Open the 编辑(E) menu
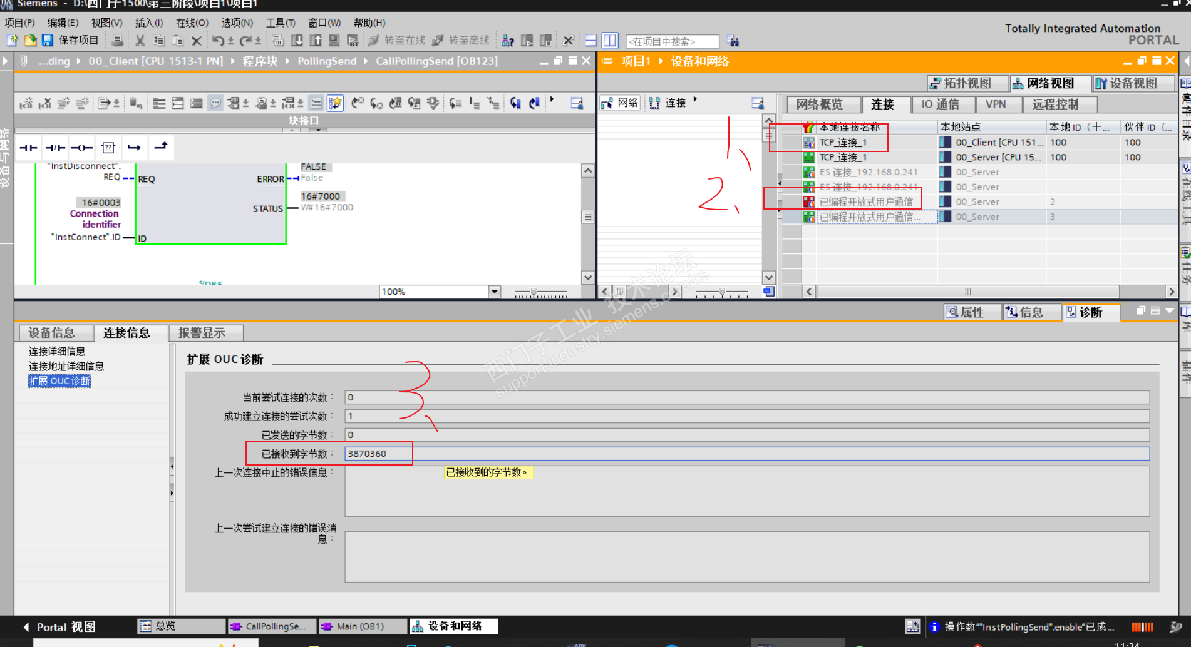Viewport: 1191px width, 647px height. tap(63, 23)
